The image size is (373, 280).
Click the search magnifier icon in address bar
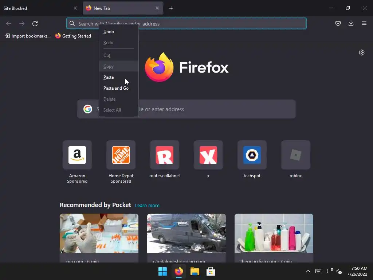(72, 23)
